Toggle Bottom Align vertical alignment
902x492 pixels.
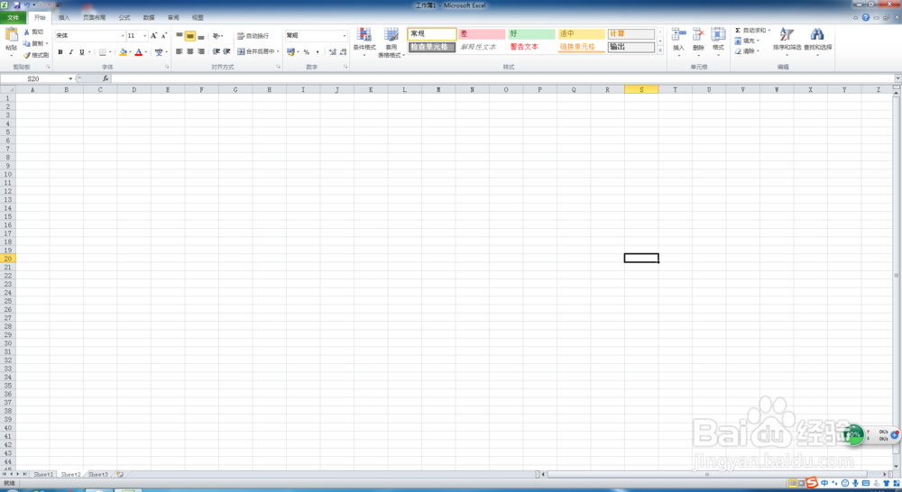click(x=201, y=36)
